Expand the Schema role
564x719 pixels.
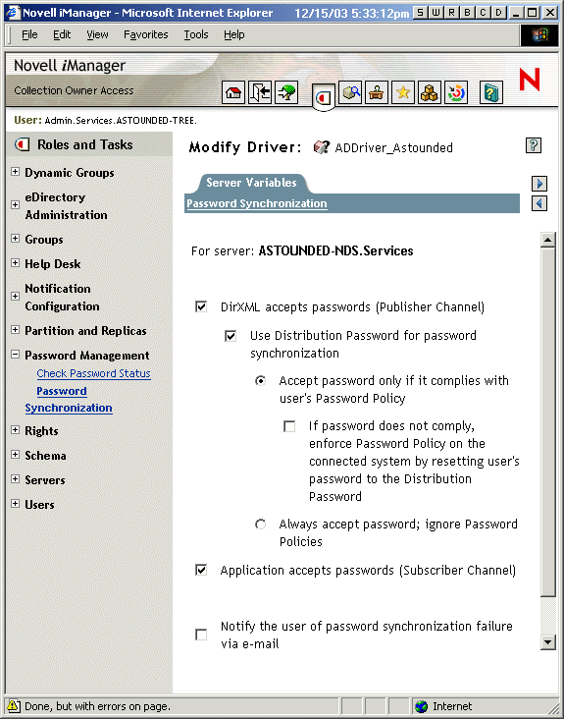point(15,455)
